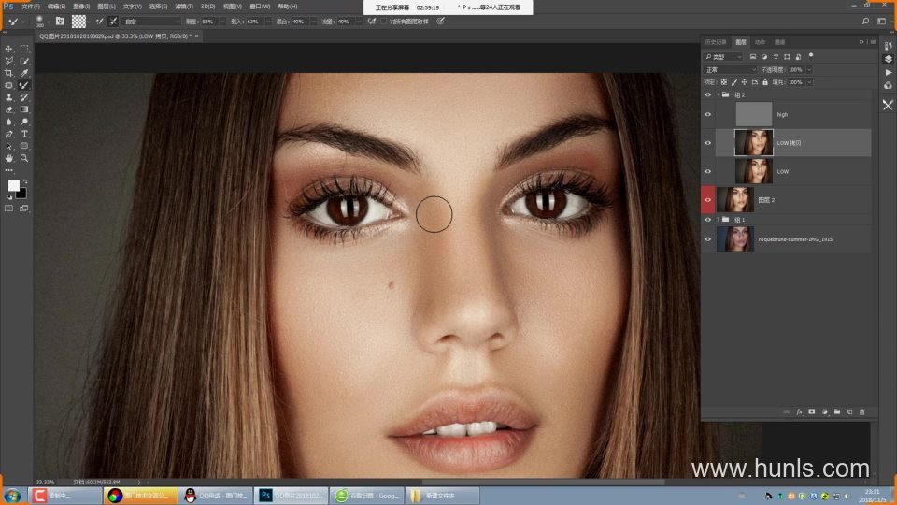Viewport: 897px width, 505px height.
Task: Toggle the layer filter on/off switch
Action: (x=811, y=56)
